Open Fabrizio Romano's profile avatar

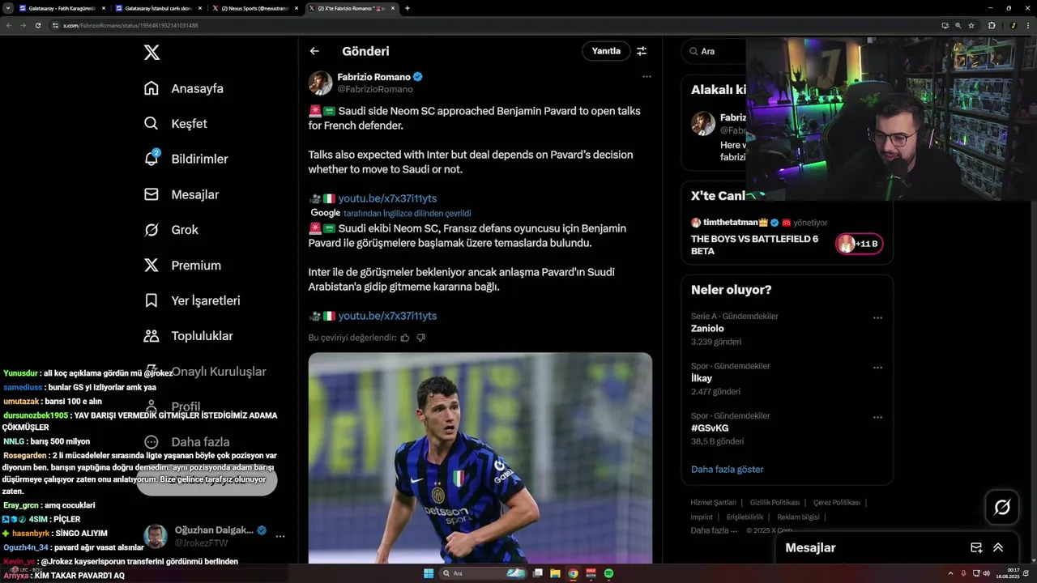[320, 83]
